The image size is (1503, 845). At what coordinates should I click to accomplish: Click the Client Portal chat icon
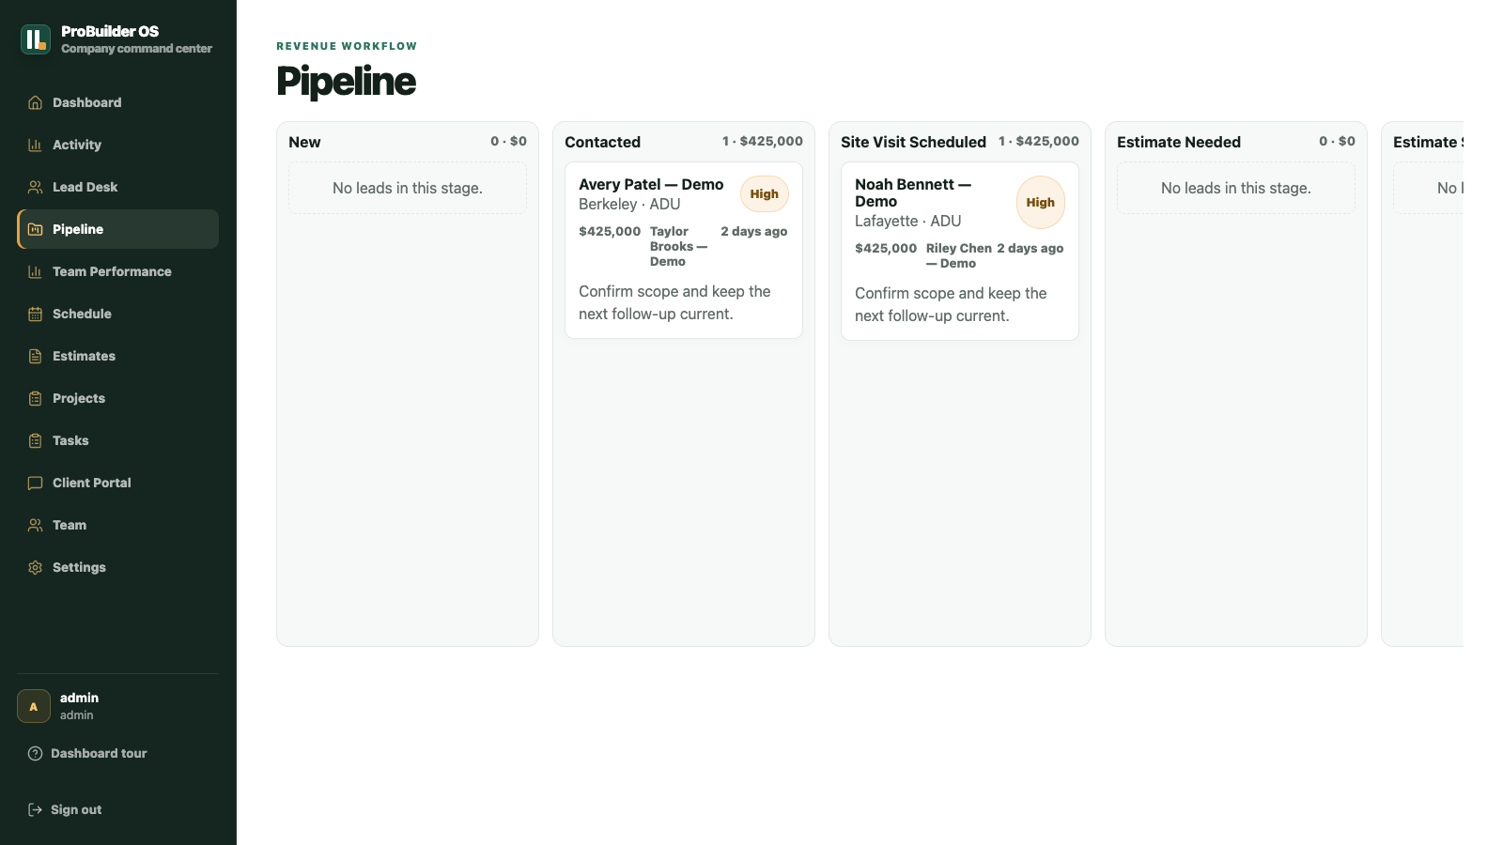[36, 483]
